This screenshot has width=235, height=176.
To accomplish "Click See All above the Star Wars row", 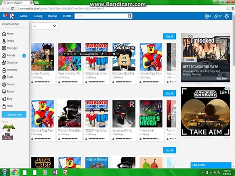I will pyautogui.click(x=170, y=150).
